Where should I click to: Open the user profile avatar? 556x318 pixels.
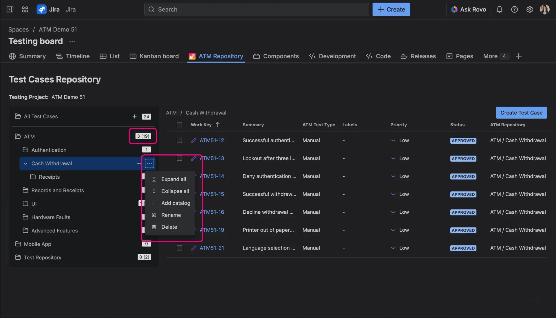click(x=544, y=10)
